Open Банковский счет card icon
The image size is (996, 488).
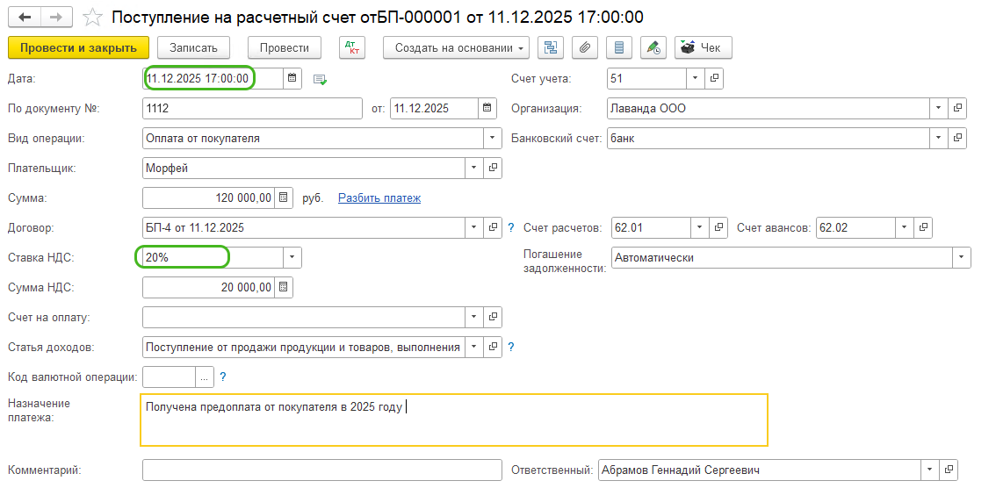click(x=957, y=138)
